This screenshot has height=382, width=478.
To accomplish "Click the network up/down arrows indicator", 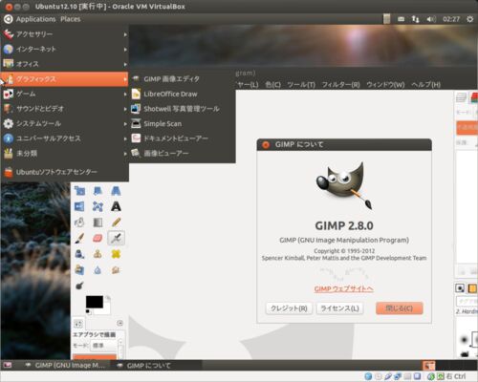I will [415, 19].
